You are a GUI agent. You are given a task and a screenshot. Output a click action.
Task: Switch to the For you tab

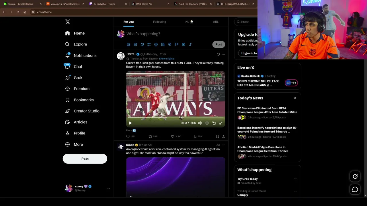[128, 22]
